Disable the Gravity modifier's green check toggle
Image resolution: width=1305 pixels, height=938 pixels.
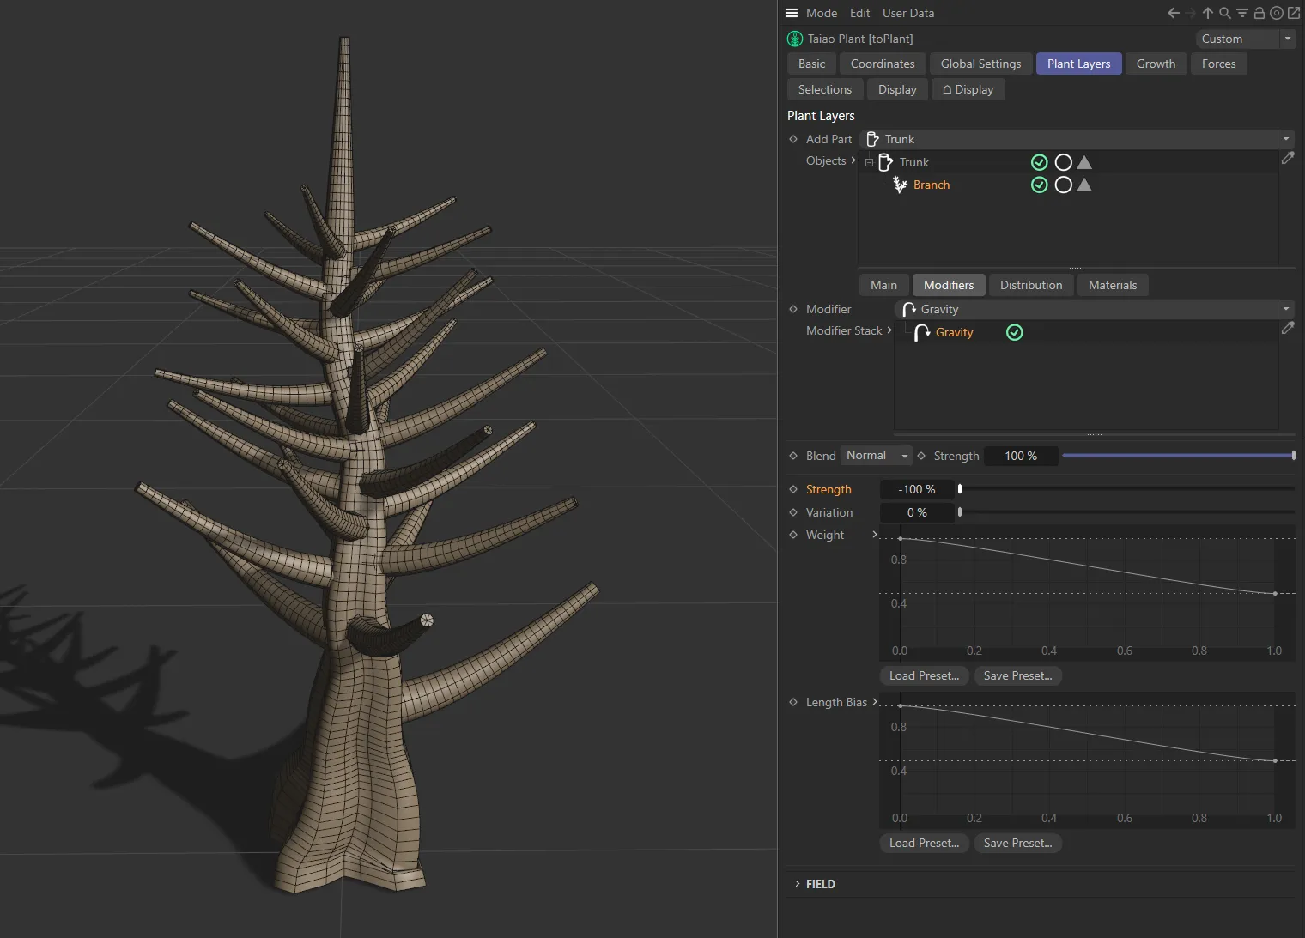[x=1014, y=332]
